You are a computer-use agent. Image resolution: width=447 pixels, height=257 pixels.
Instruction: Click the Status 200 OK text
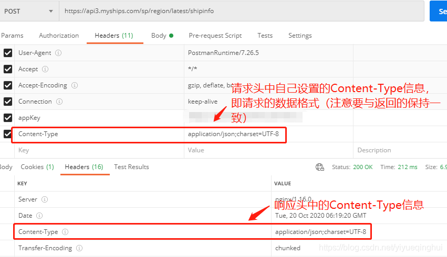tap(352, 167)
